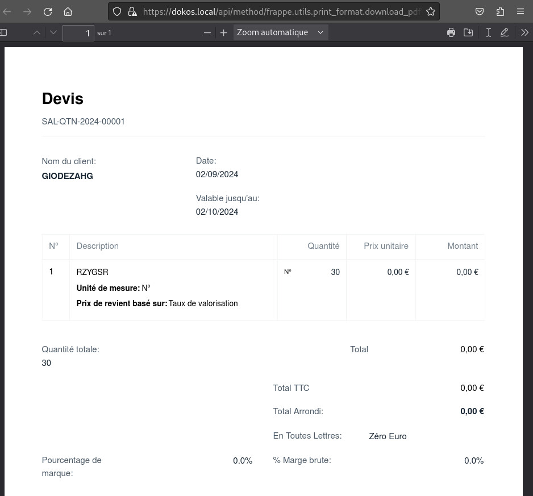Viewport: 533px width, 496px height.
Task: Zoom out with the minus button
Action: (x=207, y=32)
